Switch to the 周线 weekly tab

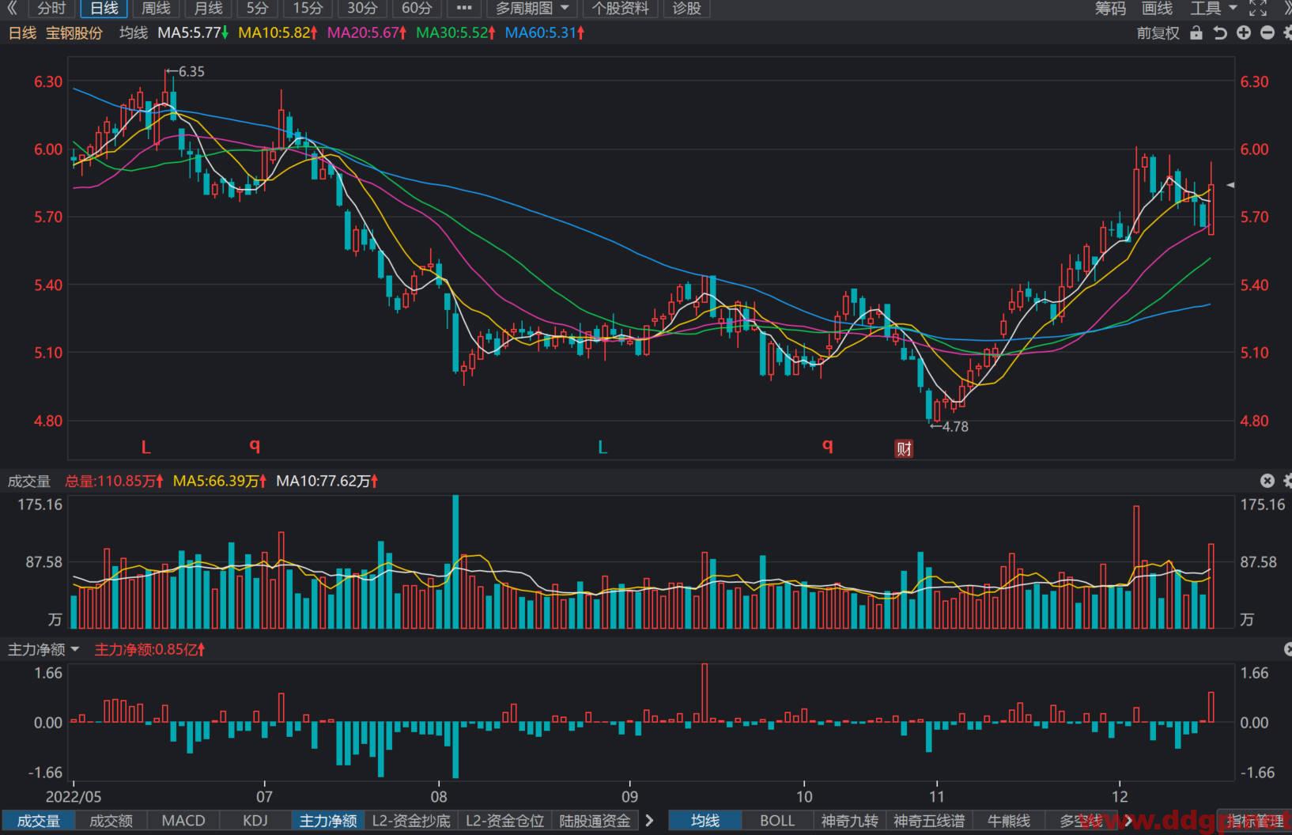point(156,9)
